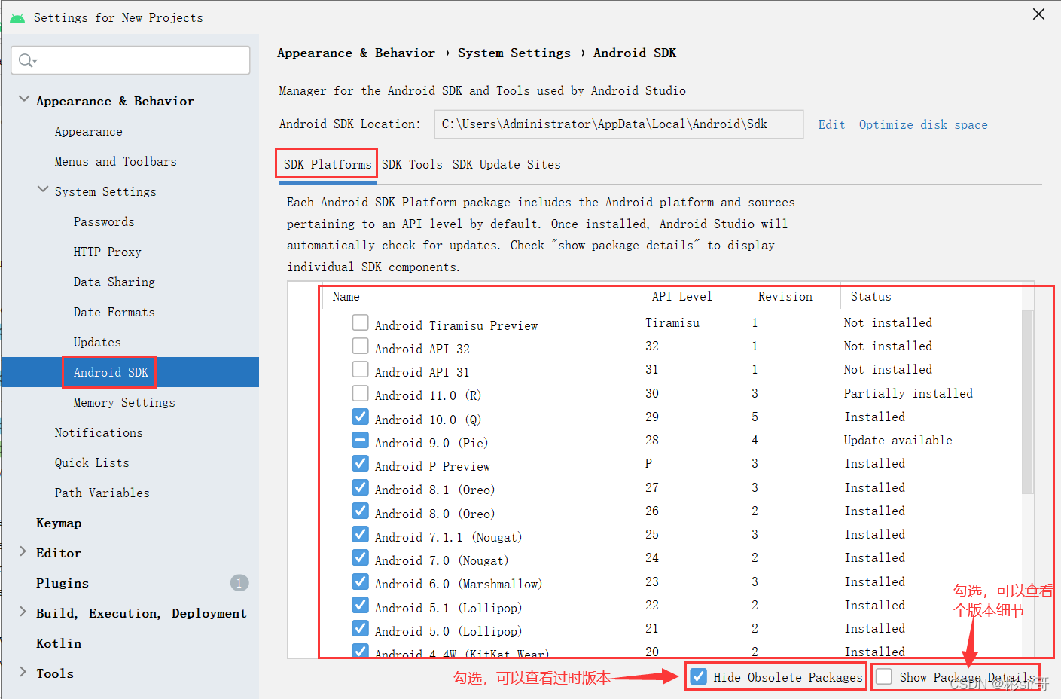The image size is (1061, 699).
Task: Expand the Build, Execution, Deployment node
Action: (23, 612)
